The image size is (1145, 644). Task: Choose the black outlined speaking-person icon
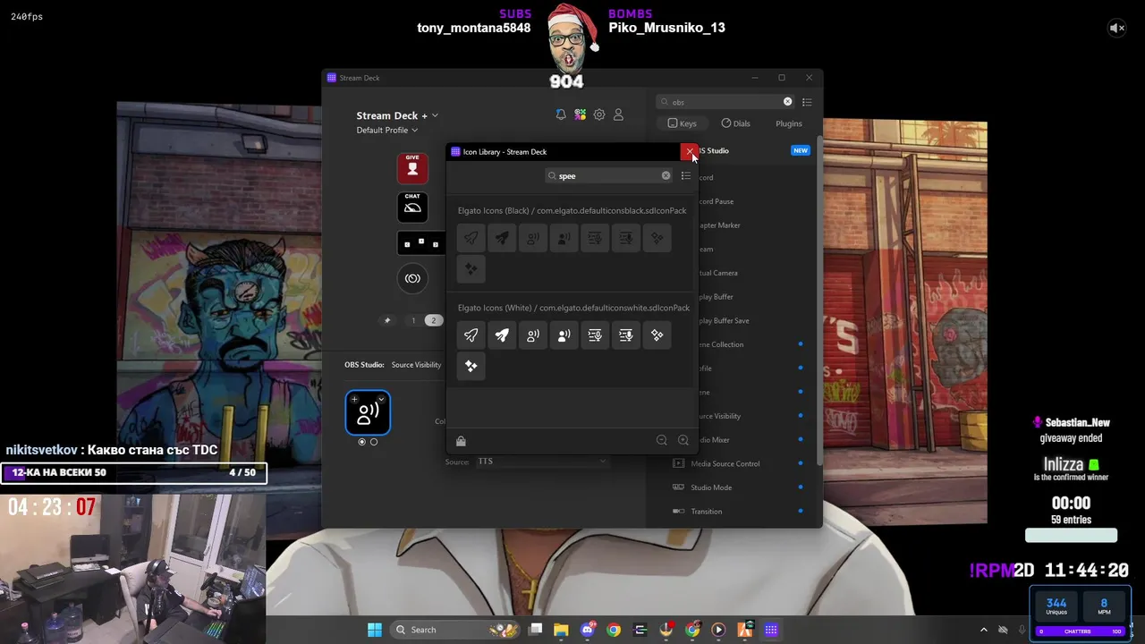(x=533, y=238)
